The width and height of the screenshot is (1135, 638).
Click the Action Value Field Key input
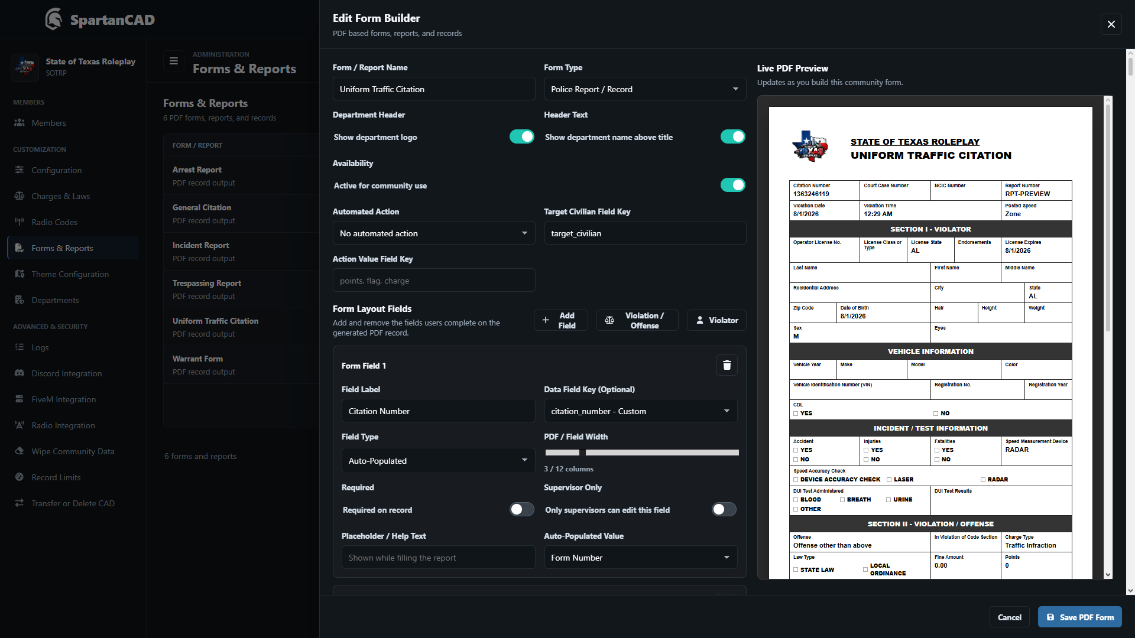[434, 281]
